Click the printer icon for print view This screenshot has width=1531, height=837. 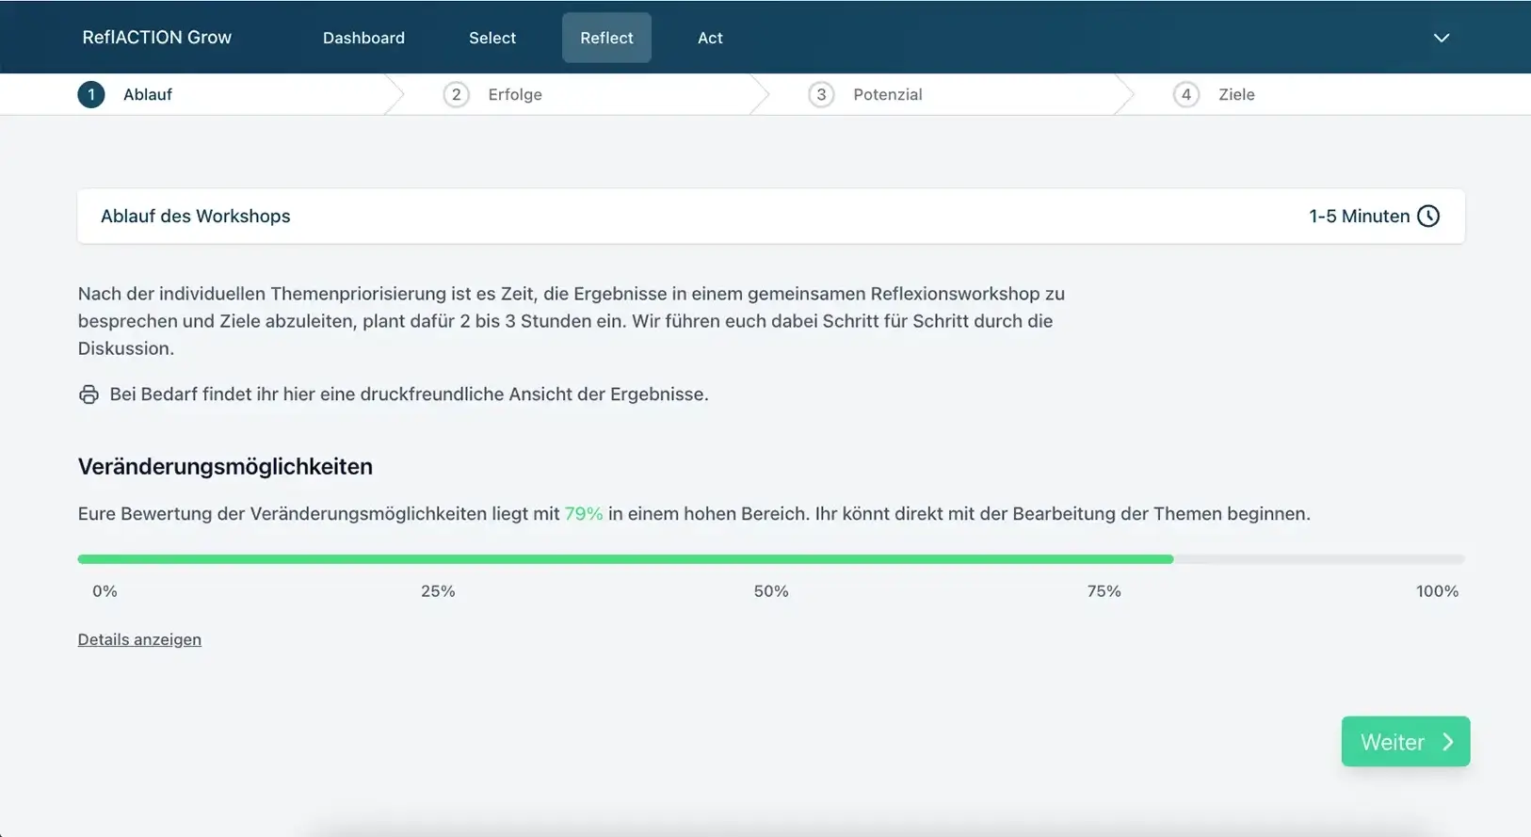click(x=89, y=394)
